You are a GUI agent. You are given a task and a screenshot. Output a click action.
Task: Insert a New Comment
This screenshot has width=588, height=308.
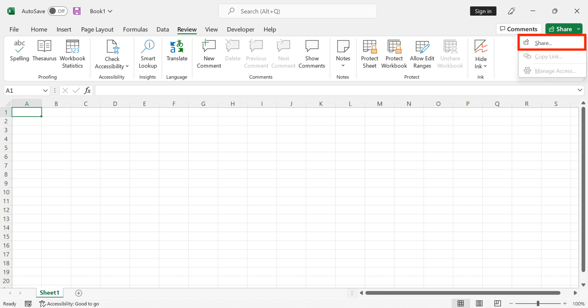click(209, 54)
